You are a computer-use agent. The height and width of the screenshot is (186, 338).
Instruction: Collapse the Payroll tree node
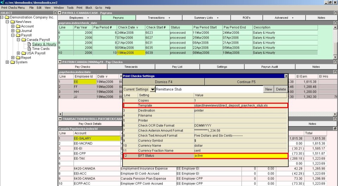coord(13,36)
